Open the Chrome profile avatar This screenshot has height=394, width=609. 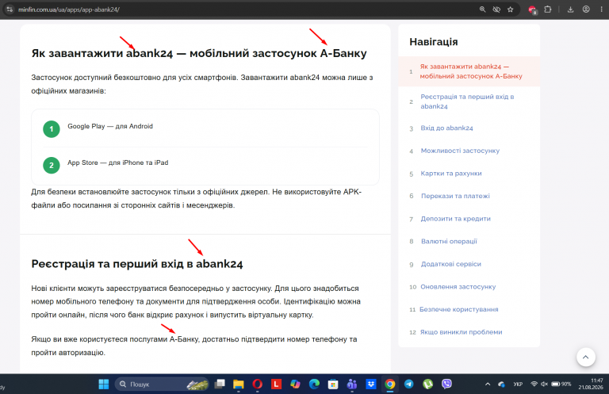(x=586, y=10)
